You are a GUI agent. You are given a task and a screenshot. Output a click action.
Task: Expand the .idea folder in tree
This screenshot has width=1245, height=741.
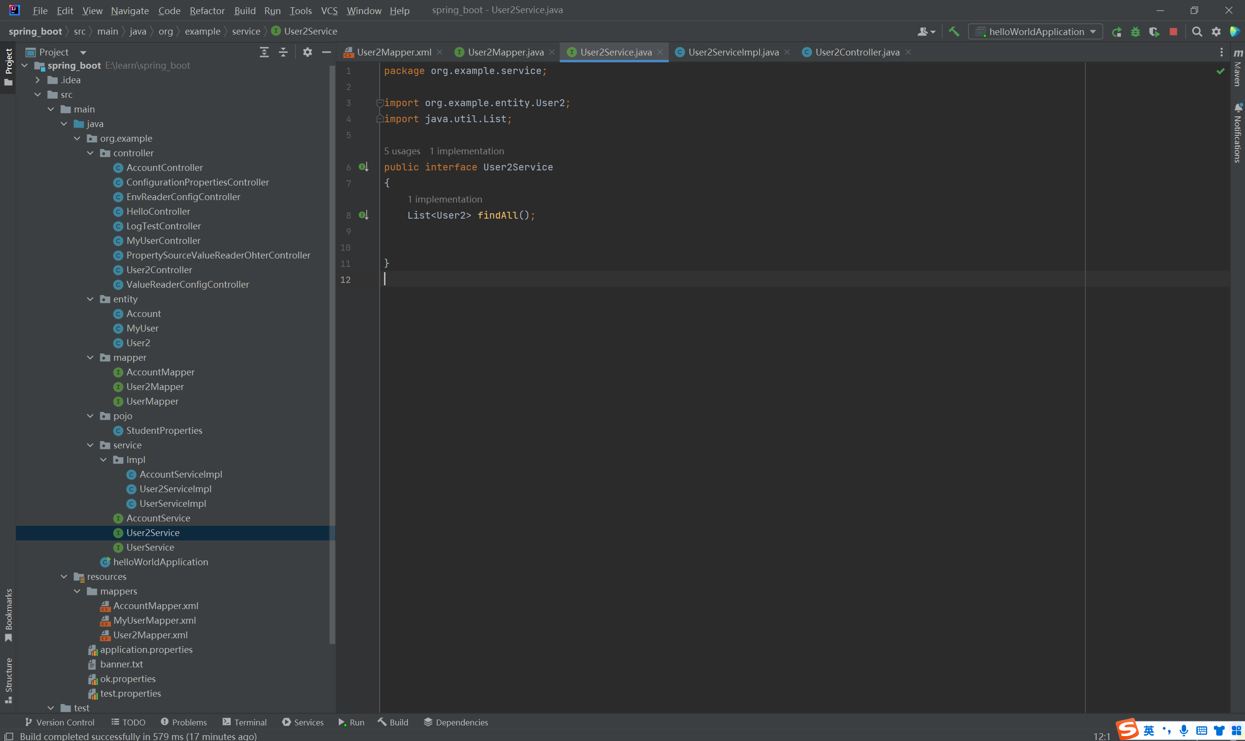pos(37,80)
